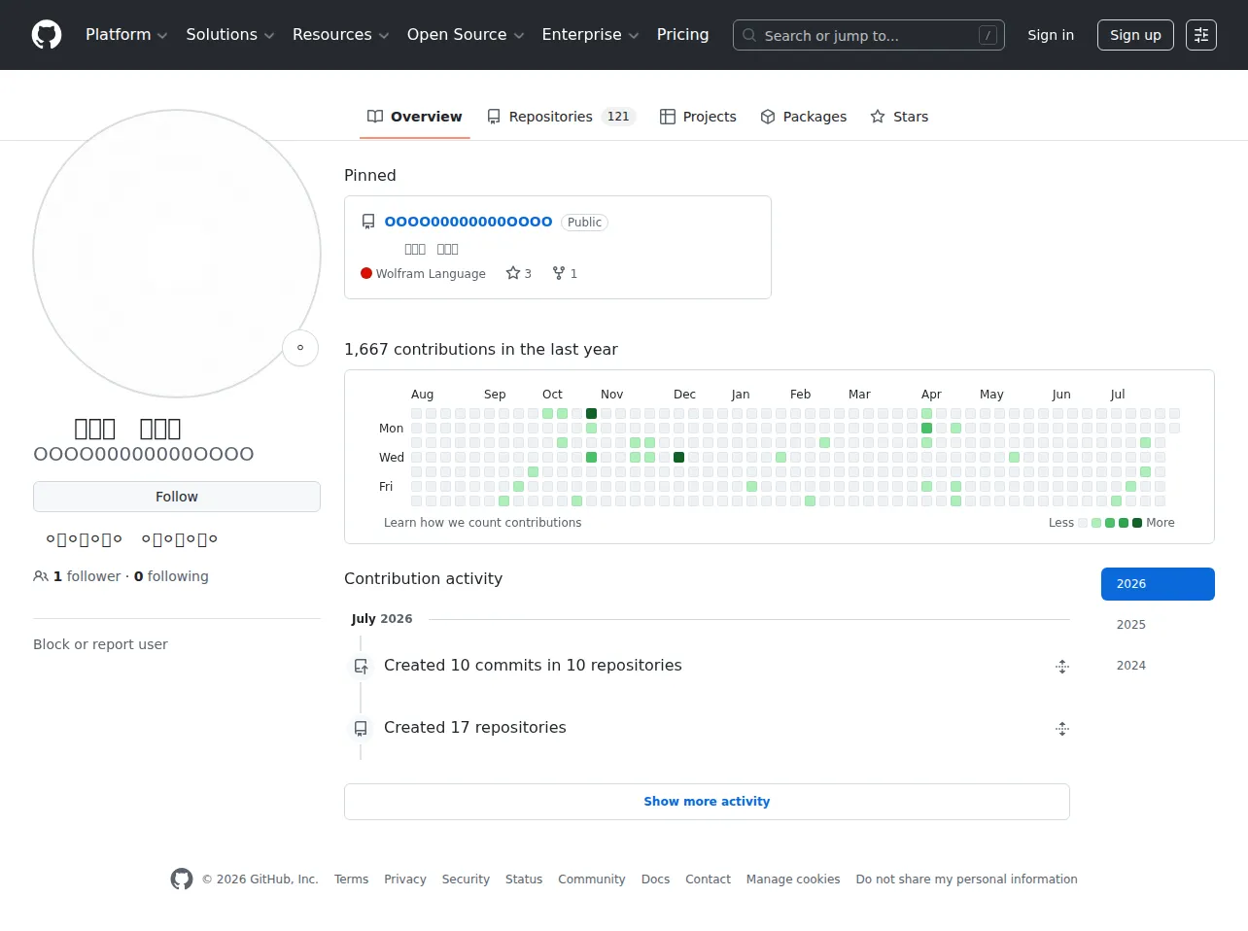Screen dimensions: 1248x931
Task: Click the GitHub logo in the footer
Action: pyautogui.click(x=182, y=879)
